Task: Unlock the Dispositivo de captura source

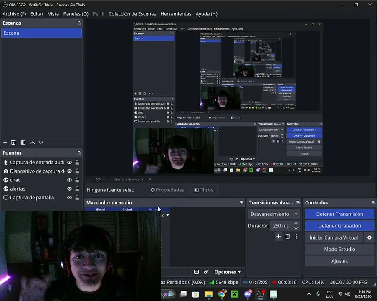Action: click(77, 171)
